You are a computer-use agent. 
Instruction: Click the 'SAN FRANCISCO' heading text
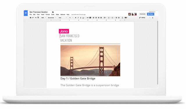coord(70,36)
